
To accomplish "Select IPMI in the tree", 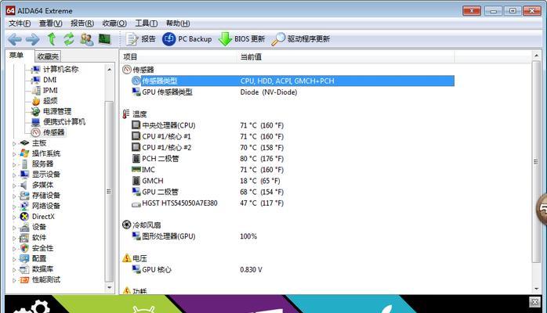I will coord(50,90).
